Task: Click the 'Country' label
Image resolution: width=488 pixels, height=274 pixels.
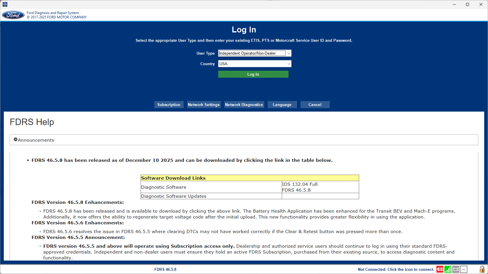Action: coord(207,64)
